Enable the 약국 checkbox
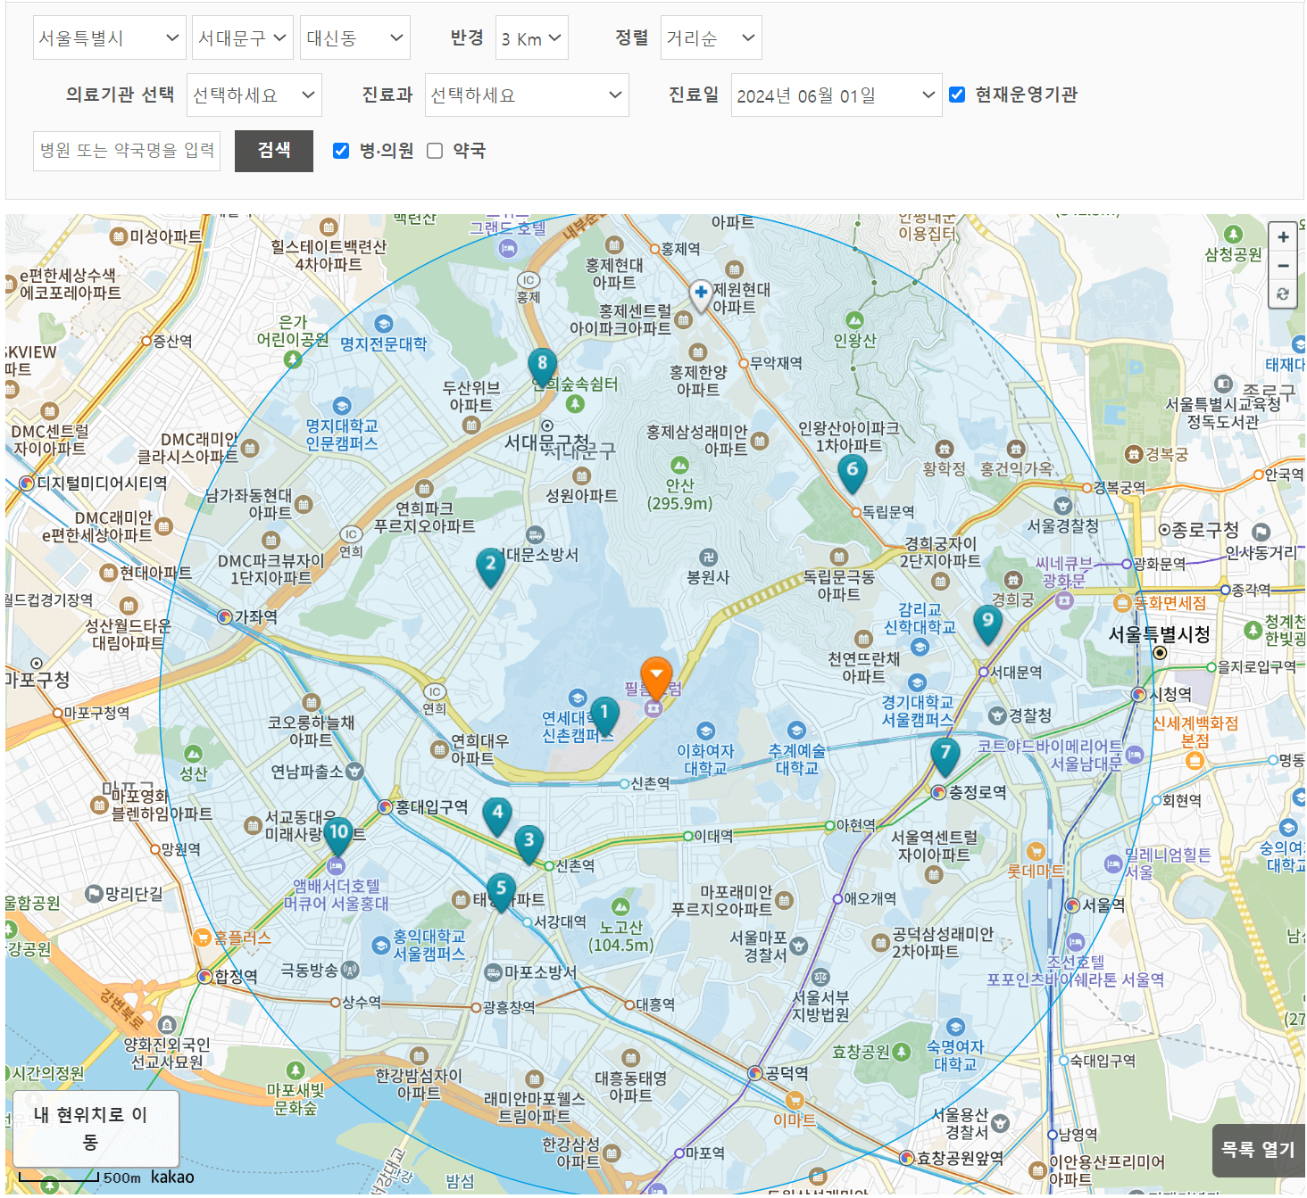This screenshot has width=1307, height=1198. click(435, 151)
